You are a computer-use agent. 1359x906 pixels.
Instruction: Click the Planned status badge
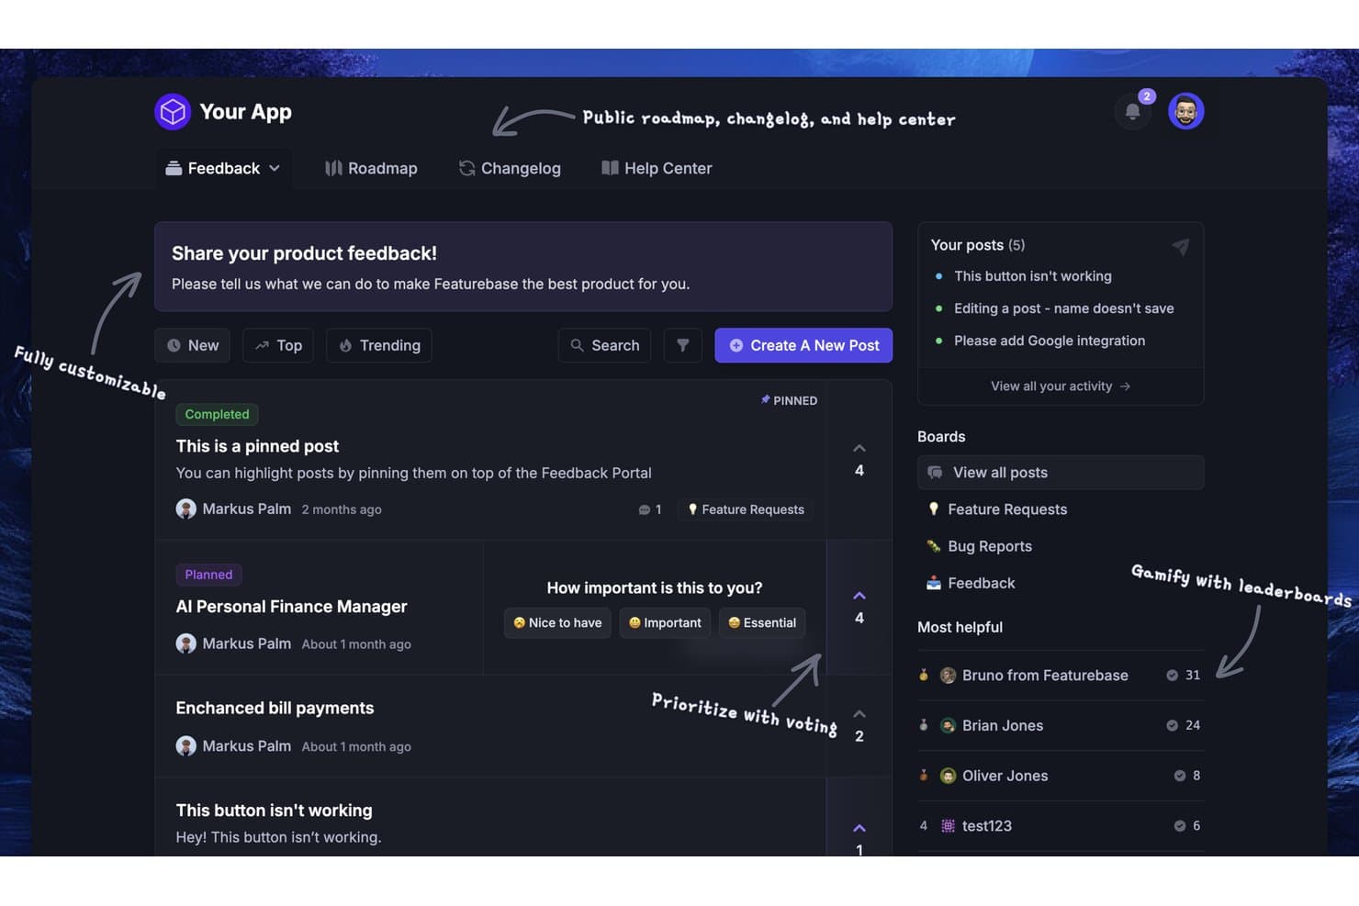pyautogui.click(x=208, y=575)
